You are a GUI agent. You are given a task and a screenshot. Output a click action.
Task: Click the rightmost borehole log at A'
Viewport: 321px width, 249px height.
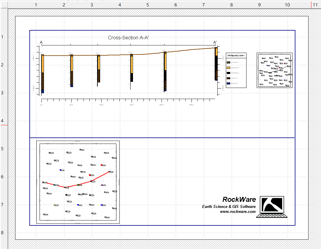[216, 64]
